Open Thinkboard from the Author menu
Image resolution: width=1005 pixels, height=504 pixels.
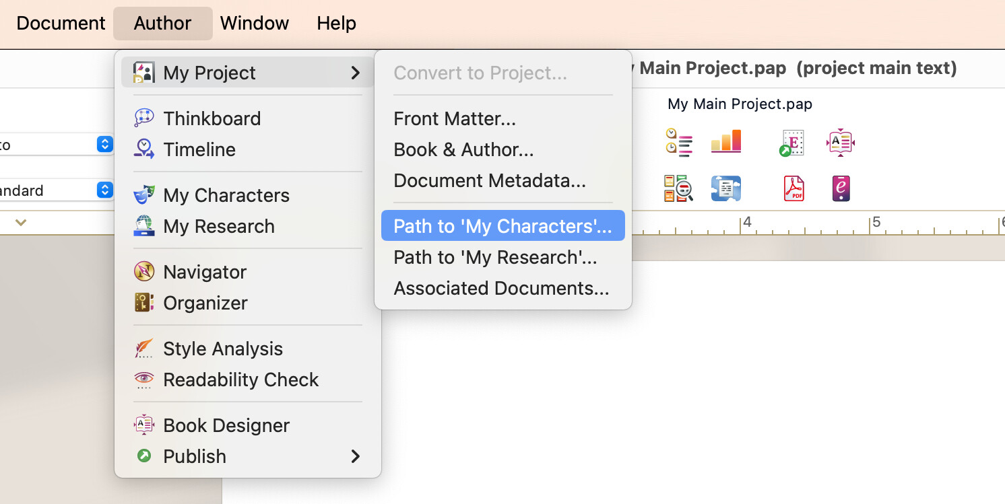tap(212, 118)
